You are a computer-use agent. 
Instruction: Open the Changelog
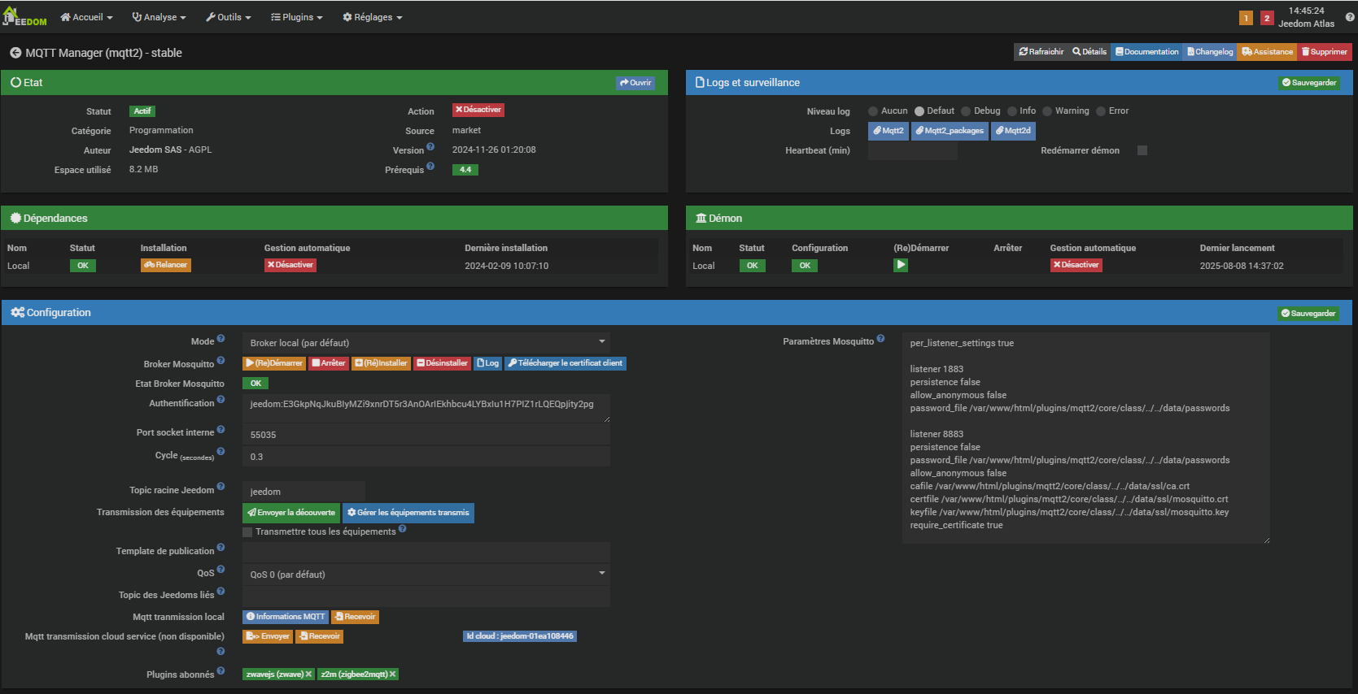pyautogui.click(x=1210, y=52)
